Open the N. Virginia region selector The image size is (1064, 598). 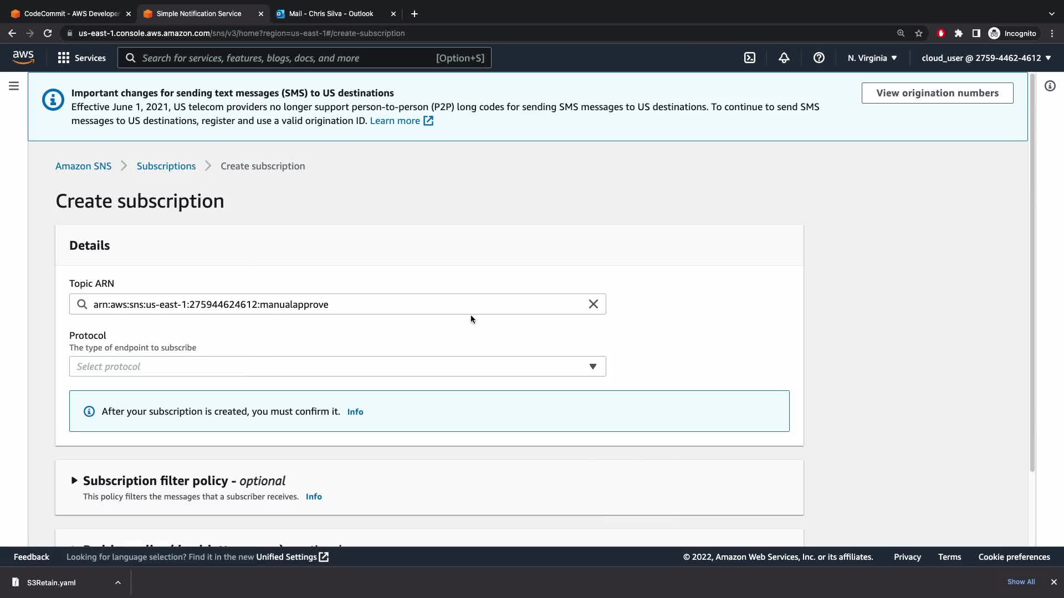[x=872, y=58]
